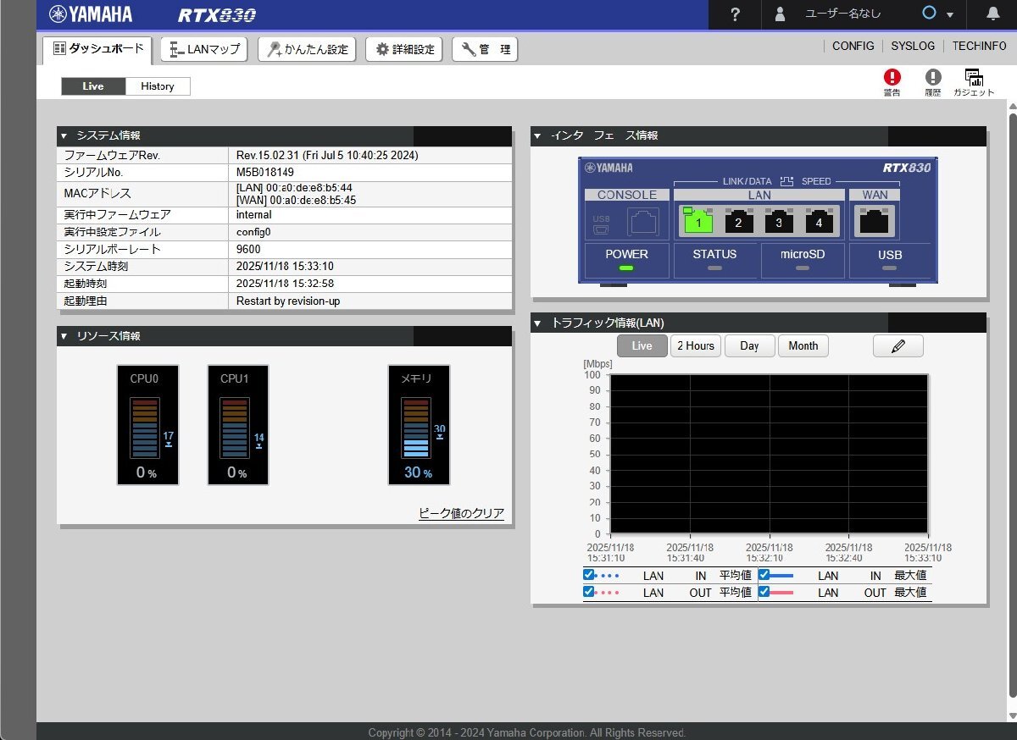The image size is (1017, 740).
Task: Click the red warning (警告) icon
Action: click(x=892, y=78)
